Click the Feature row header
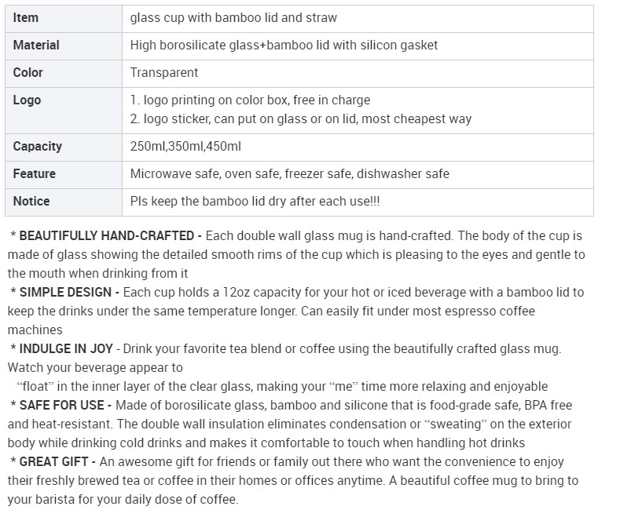The image size is (620, 510). 64,174
